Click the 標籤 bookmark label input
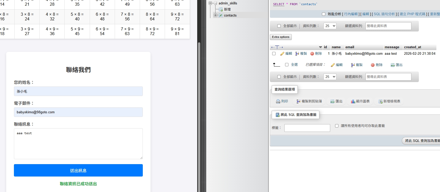This screenshot has height=192, width=440. (307, 128)
